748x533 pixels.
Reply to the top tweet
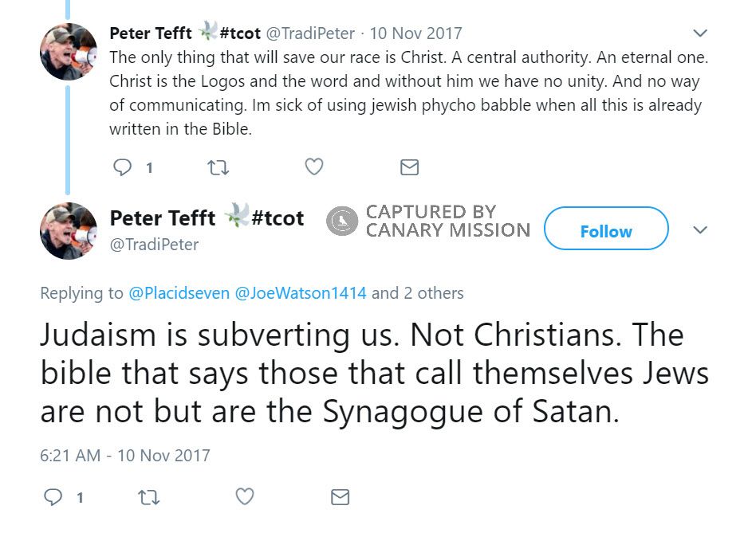point(124,167)
